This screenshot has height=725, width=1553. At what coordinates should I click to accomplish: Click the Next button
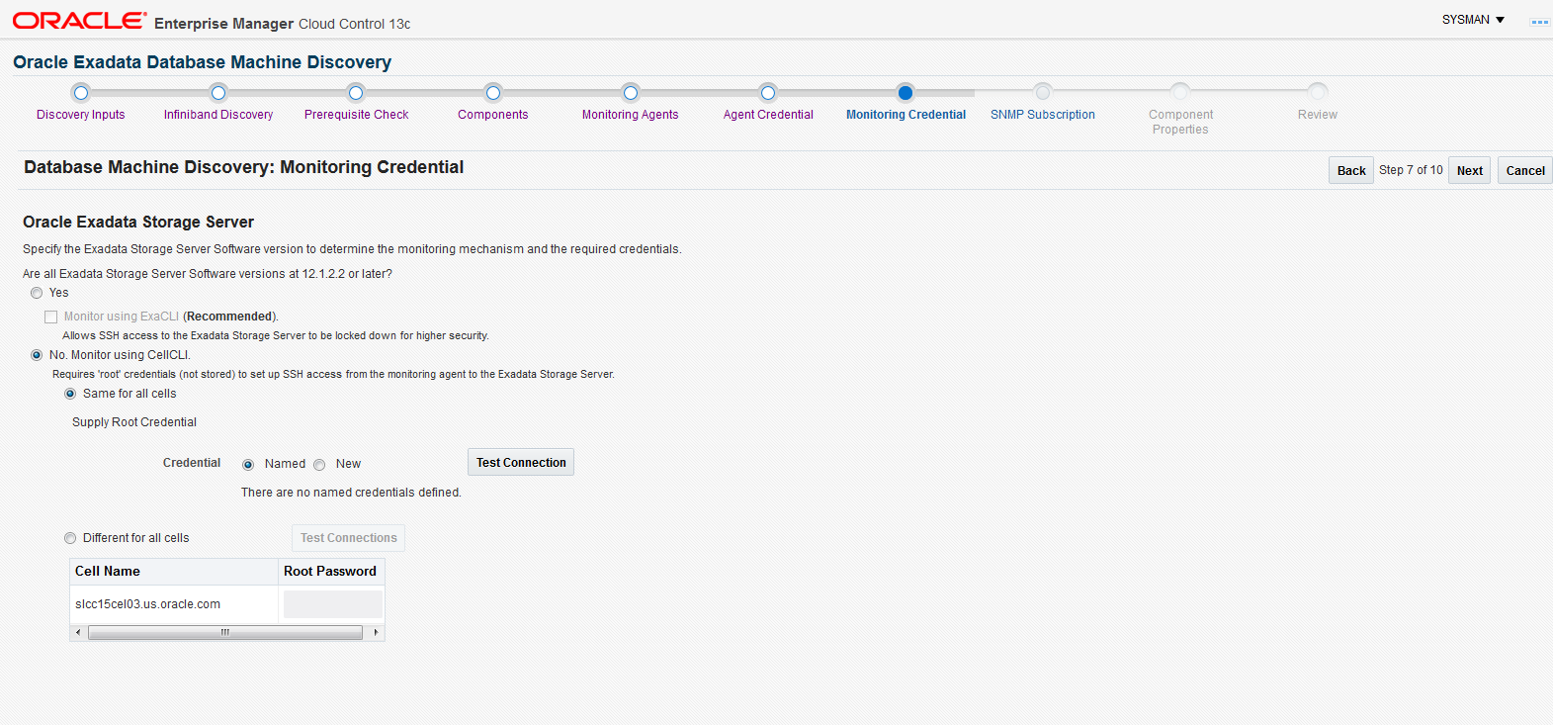(x=1470, y=170)
